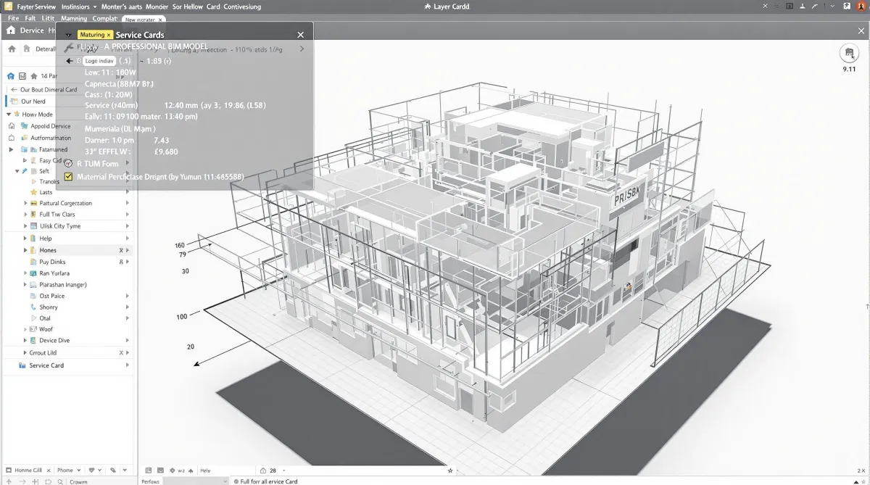Collapse the Howr Mode tree node

tap(9, 115)
